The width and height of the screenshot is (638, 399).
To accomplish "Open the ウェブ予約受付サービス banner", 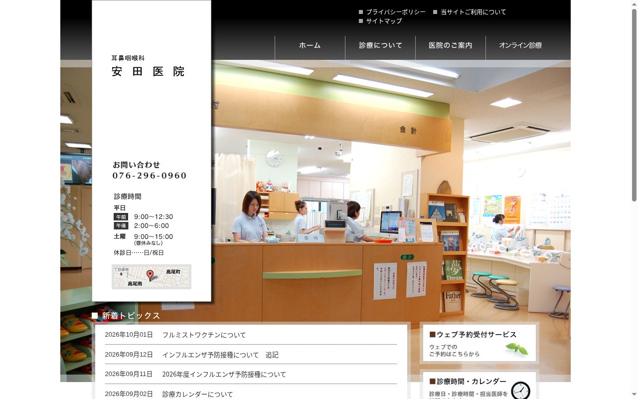I will tap(479, 343).
